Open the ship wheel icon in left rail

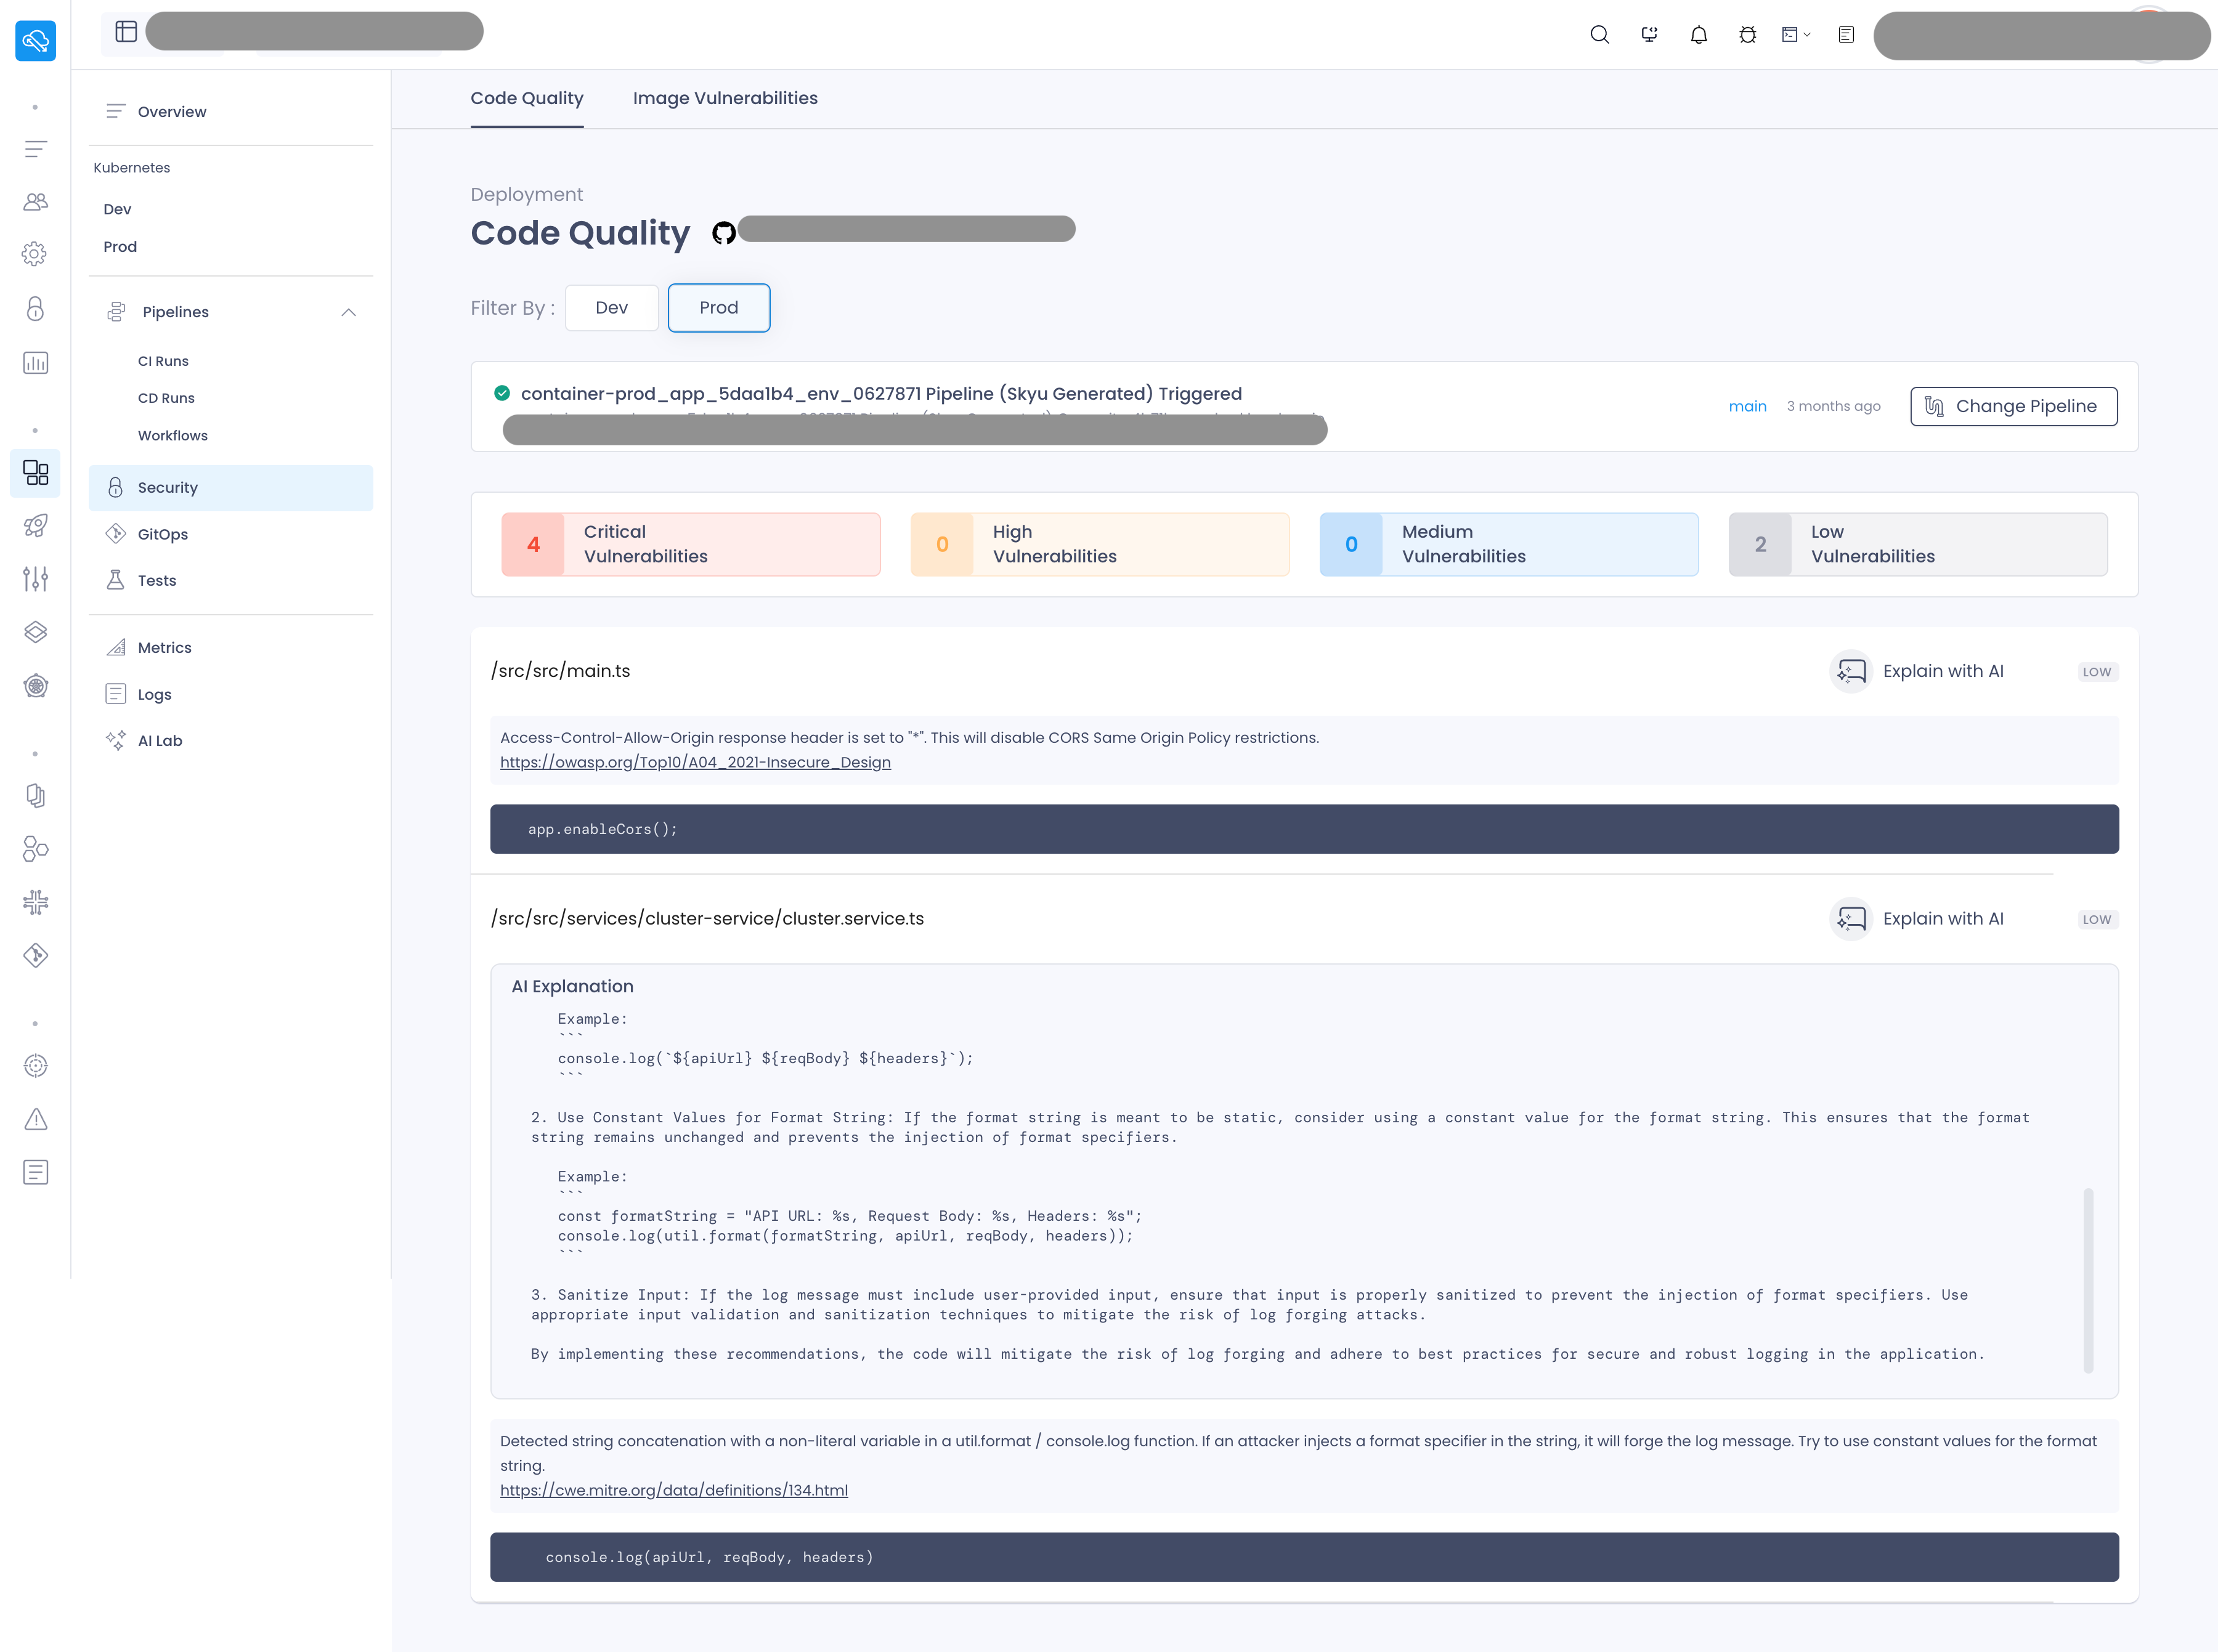(x=36, y=686)
